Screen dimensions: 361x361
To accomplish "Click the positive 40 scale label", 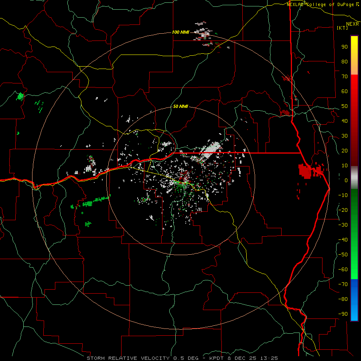I will pyautogui.click(x=345, y=121).
